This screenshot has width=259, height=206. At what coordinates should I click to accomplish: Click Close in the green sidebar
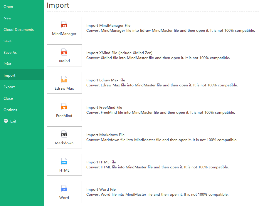[8, 98]
